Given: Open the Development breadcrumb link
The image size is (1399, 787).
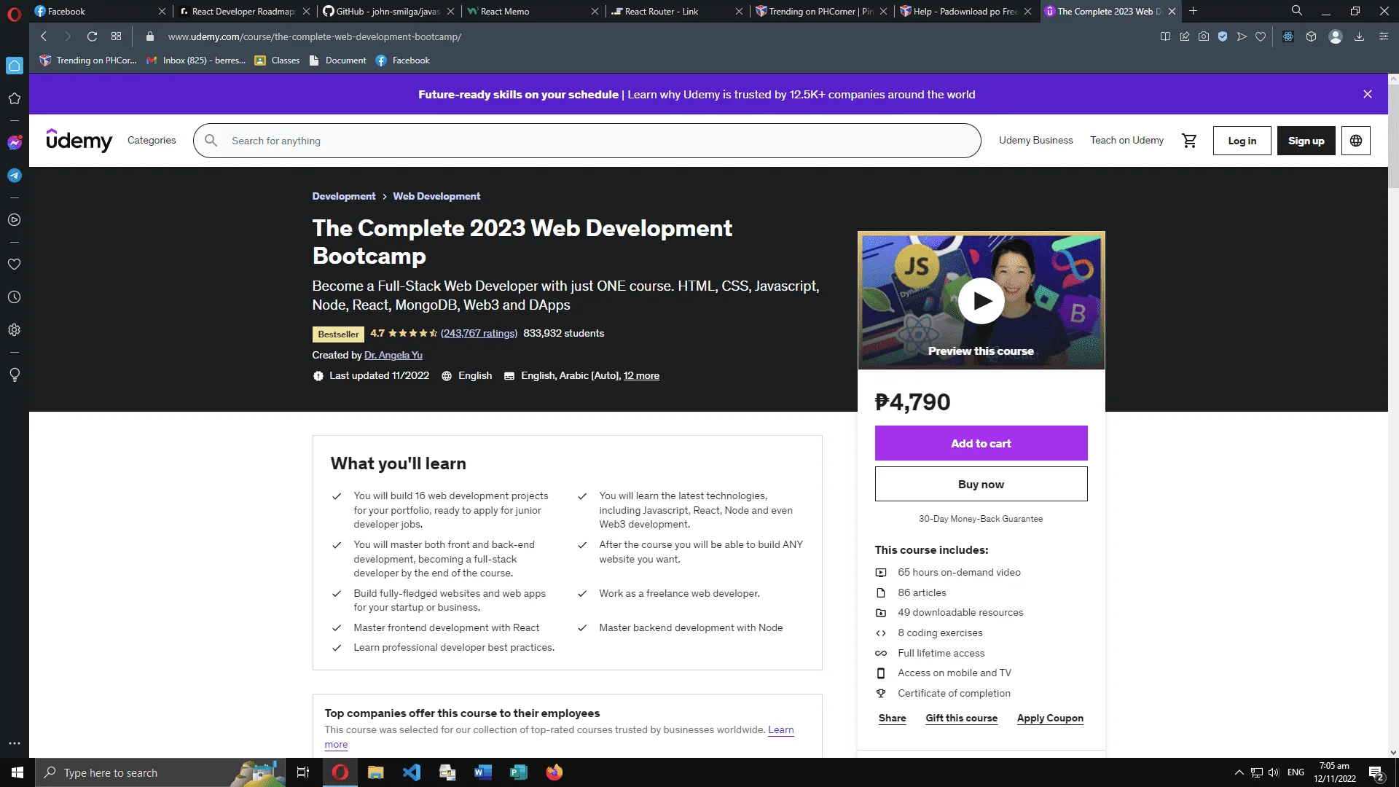Looking at the screenshot, I should (x=344, y=197).
